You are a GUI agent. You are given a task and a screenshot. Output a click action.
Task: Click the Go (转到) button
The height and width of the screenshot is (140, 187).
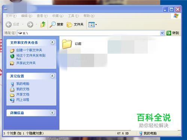(173, 33)
